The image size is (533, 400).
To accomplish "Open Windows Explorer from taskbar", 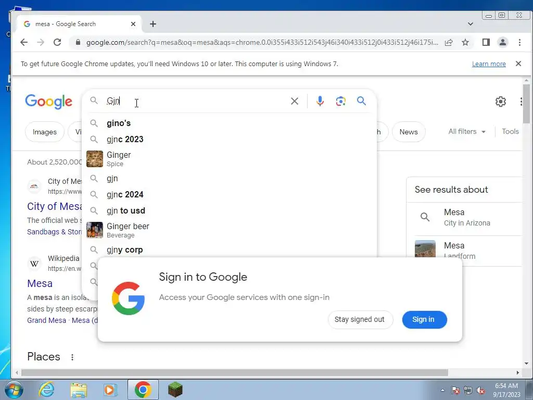I will pyautogui.click(x=79, y=390).
